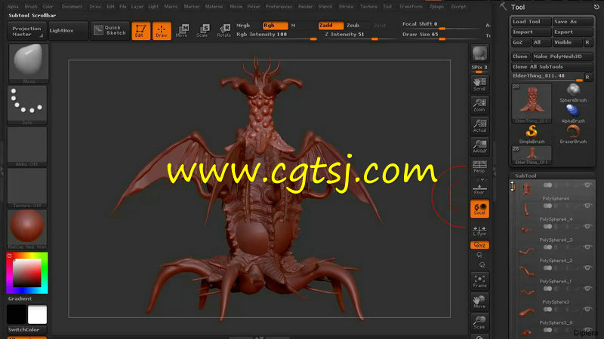Choose the EraserBrush tool
604x339 pixels.
pyautogui.click(x=573, y=135)
